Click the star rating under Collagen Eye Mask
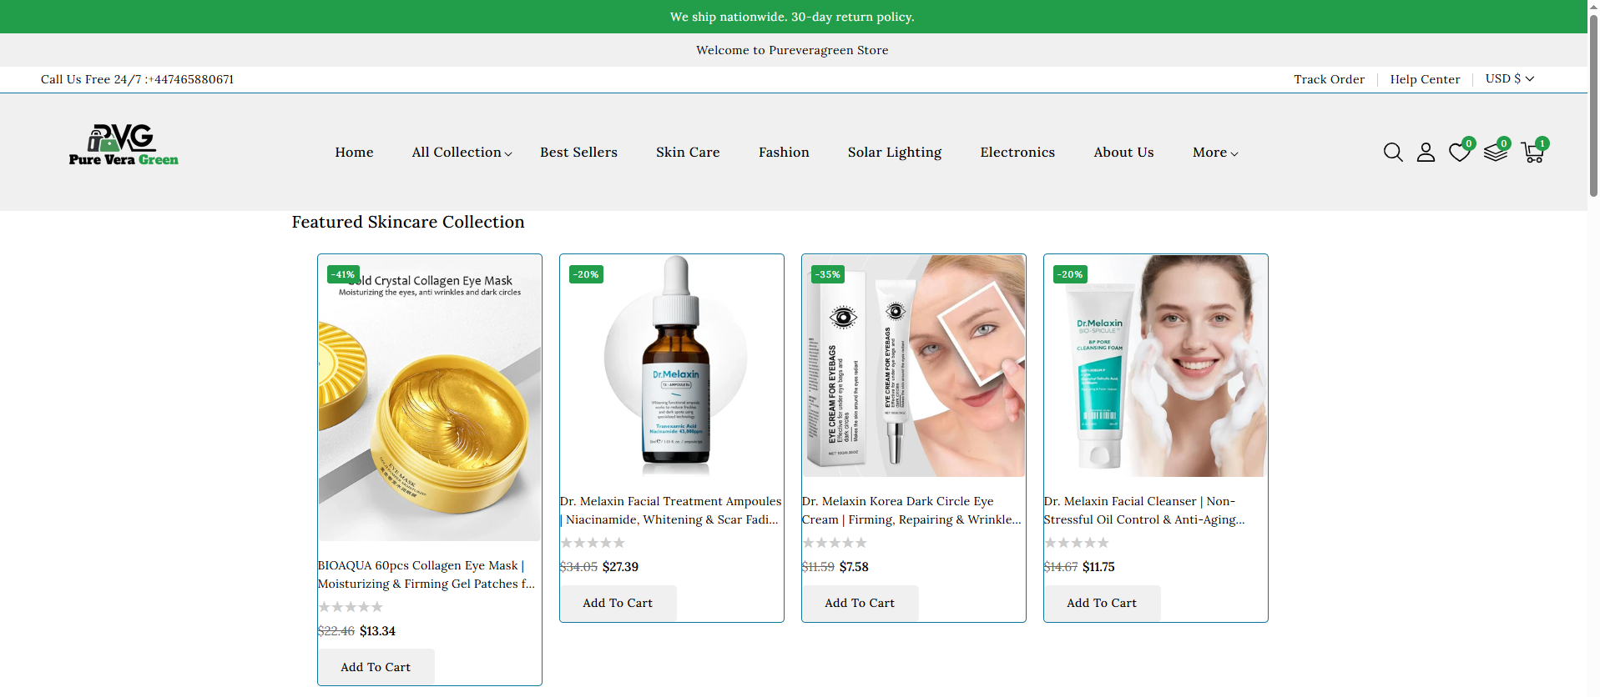Viewport: 1600px width, 697px height. click(351, 607)
